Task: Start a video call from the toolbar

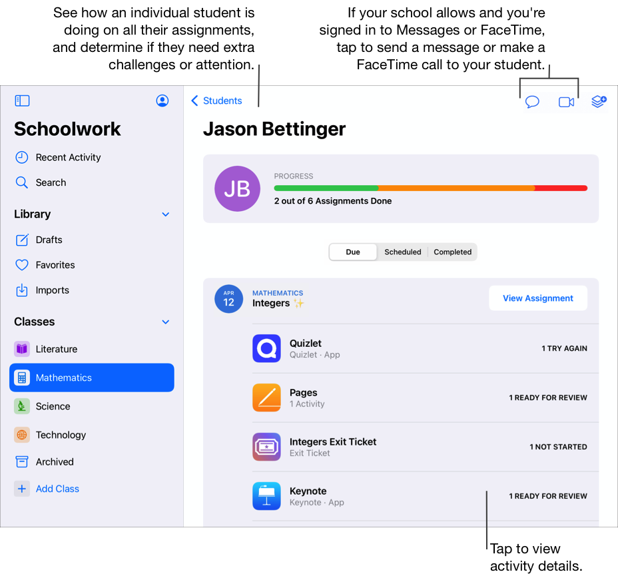Action: pos(565,102)
